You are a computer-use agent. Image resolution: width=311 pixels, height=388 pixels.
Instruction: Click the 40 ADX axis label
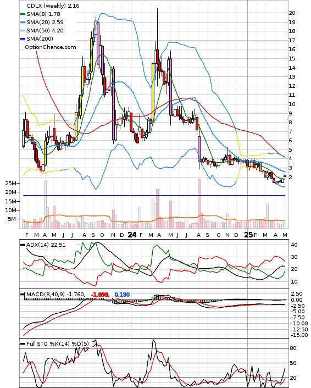(294, 245)
